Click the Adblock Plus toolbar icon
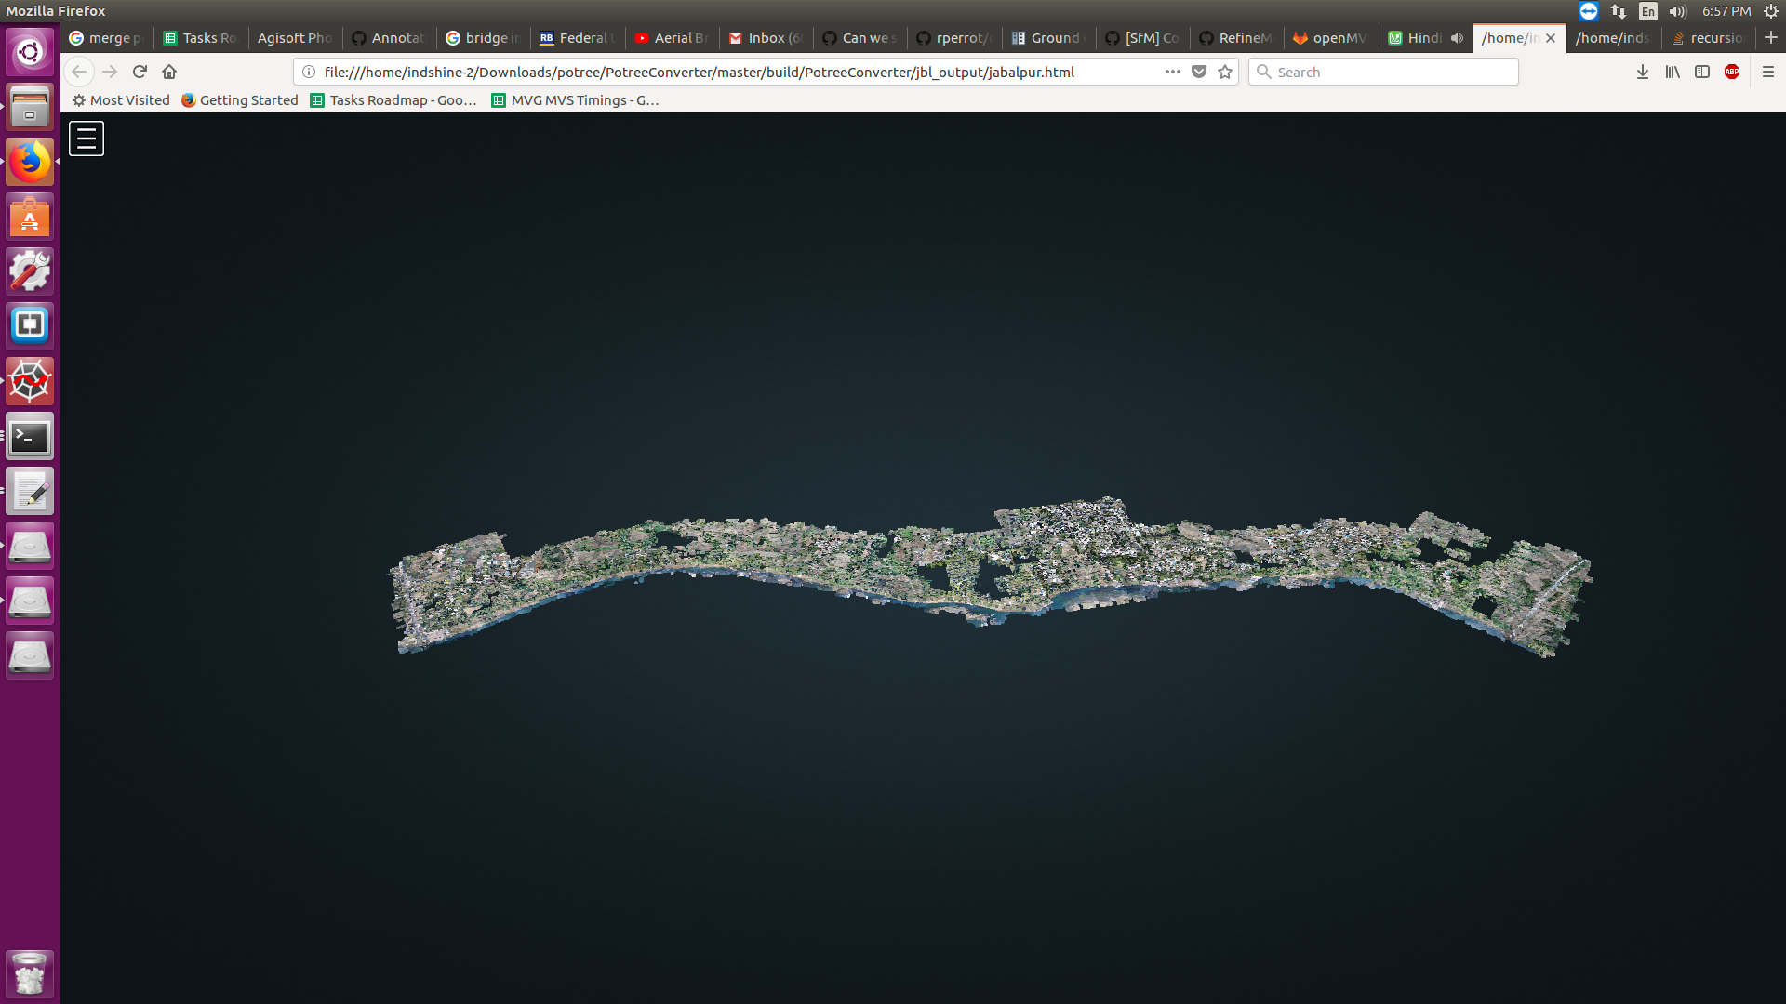This screenshot has width=1786, height=1004. [1732, 72]
